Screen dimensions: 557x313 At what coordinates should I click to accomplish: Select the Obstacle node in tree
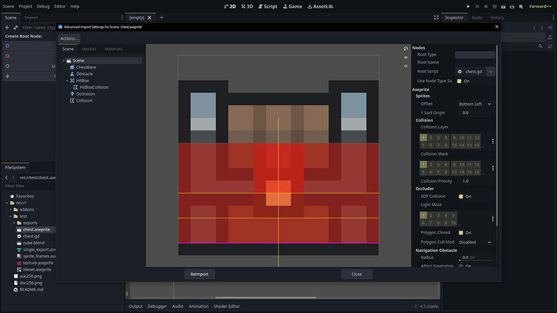(x=84, y=74)
